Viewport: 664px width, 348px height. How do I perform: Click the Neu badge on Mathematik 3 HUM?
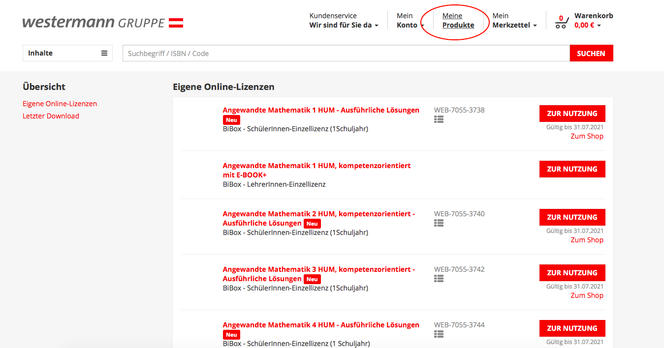312,279
